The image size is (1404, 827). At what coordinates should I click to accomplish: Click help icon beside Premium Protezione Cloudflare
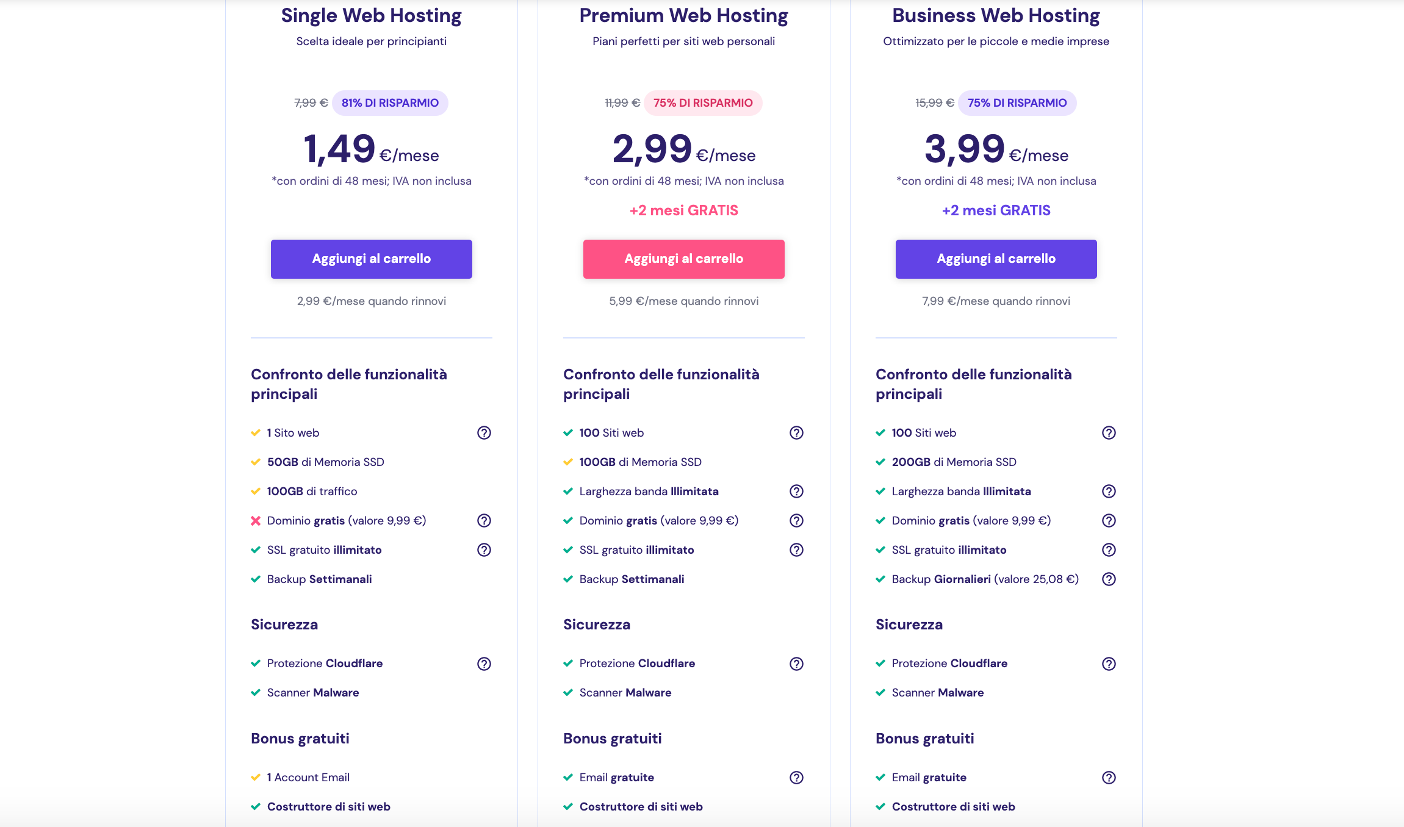point(796,664)
